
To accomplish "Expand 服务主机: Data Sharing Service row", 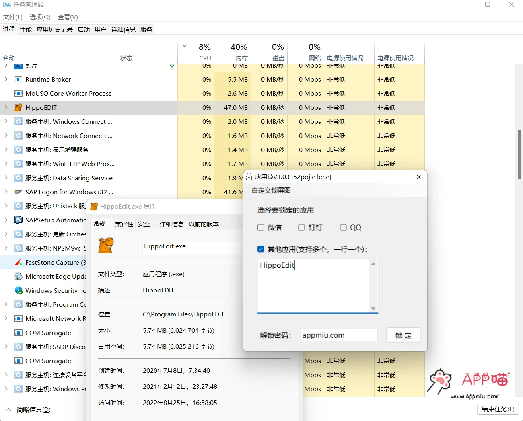I will 6,178.
